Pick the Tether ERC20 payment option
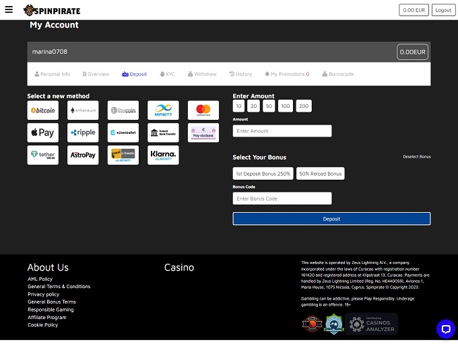 point(43,155)
